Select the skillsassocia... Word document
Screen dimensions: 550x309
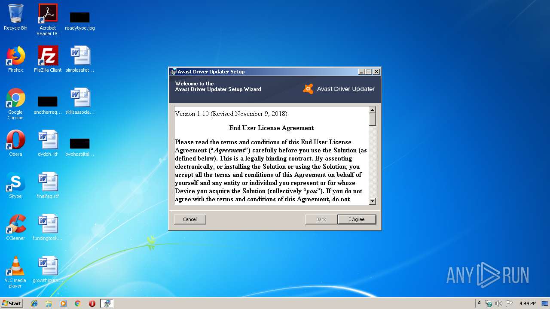point(80,101)
